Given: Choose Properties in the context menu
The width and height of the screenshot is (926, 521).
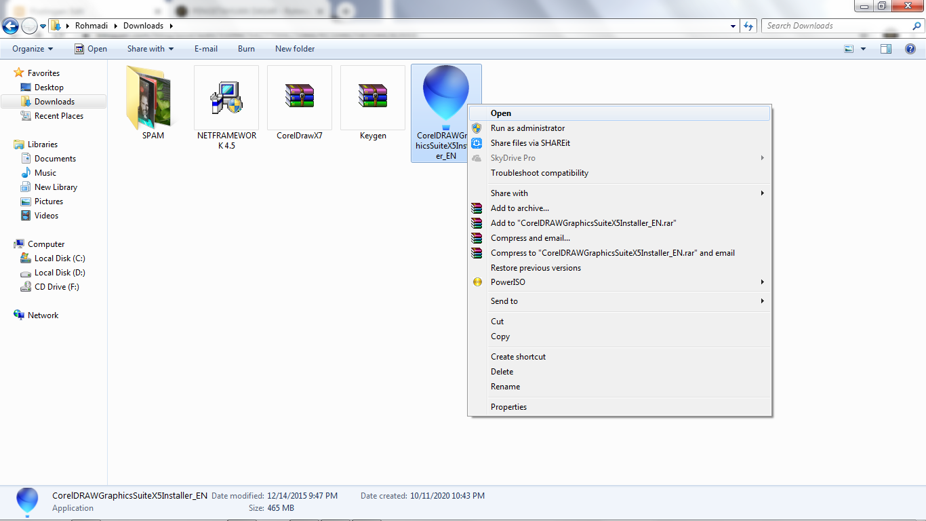Looking at the screenshot, I should 620,407.
